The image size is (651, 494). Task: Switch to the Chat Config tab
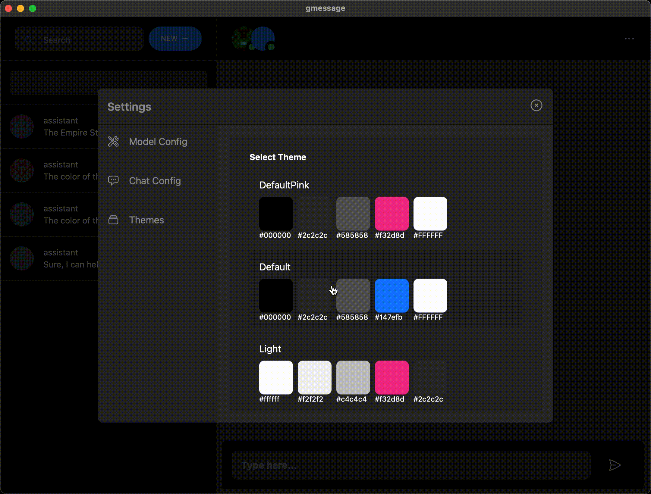(155, 181)
